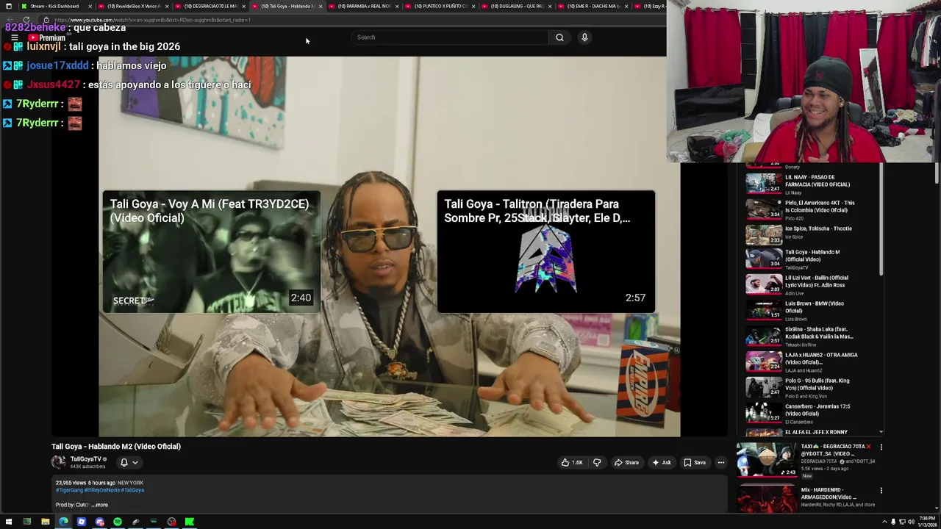Viewport: 941px width, 529px height.
Task: Close the Tali Goya - Hablando browser tab
Action: 320,6
